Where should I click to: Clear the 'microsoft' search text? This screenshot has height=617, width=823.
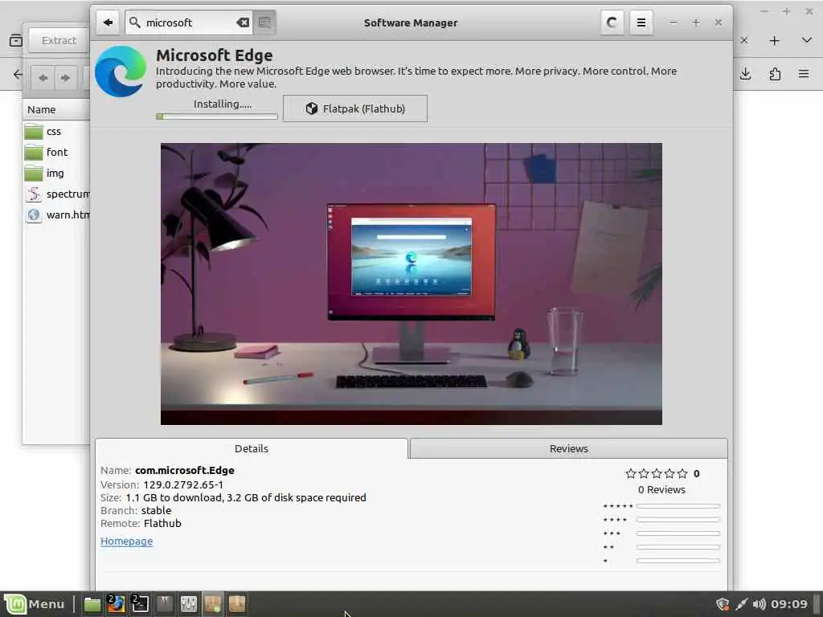[x=243, y=22]
